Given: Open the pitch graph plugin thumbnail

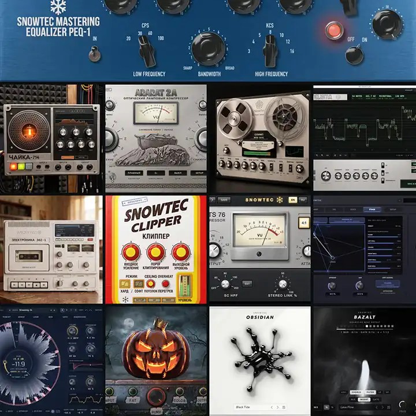Looking at the screenshot, I should coord(365,138).
